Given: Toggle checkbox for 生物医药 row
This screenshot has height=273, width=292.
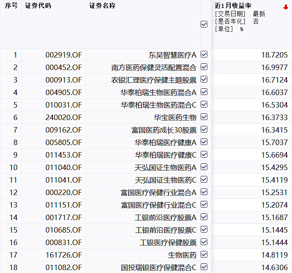Looking at the screenshot, I should coord(204,254).
